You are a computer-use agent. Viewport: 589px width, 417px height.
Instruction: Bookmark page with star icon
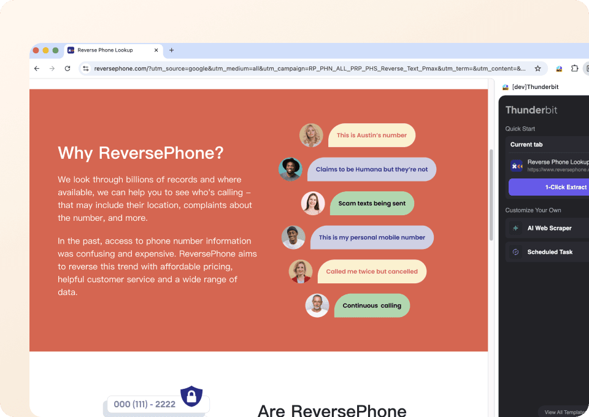(538, 68)
